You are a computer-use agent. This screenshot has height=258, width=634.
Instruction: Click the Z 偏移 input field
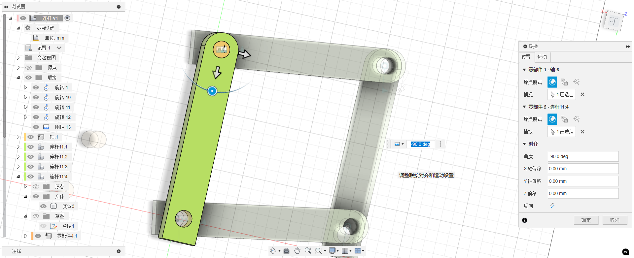tap(583, 193)
